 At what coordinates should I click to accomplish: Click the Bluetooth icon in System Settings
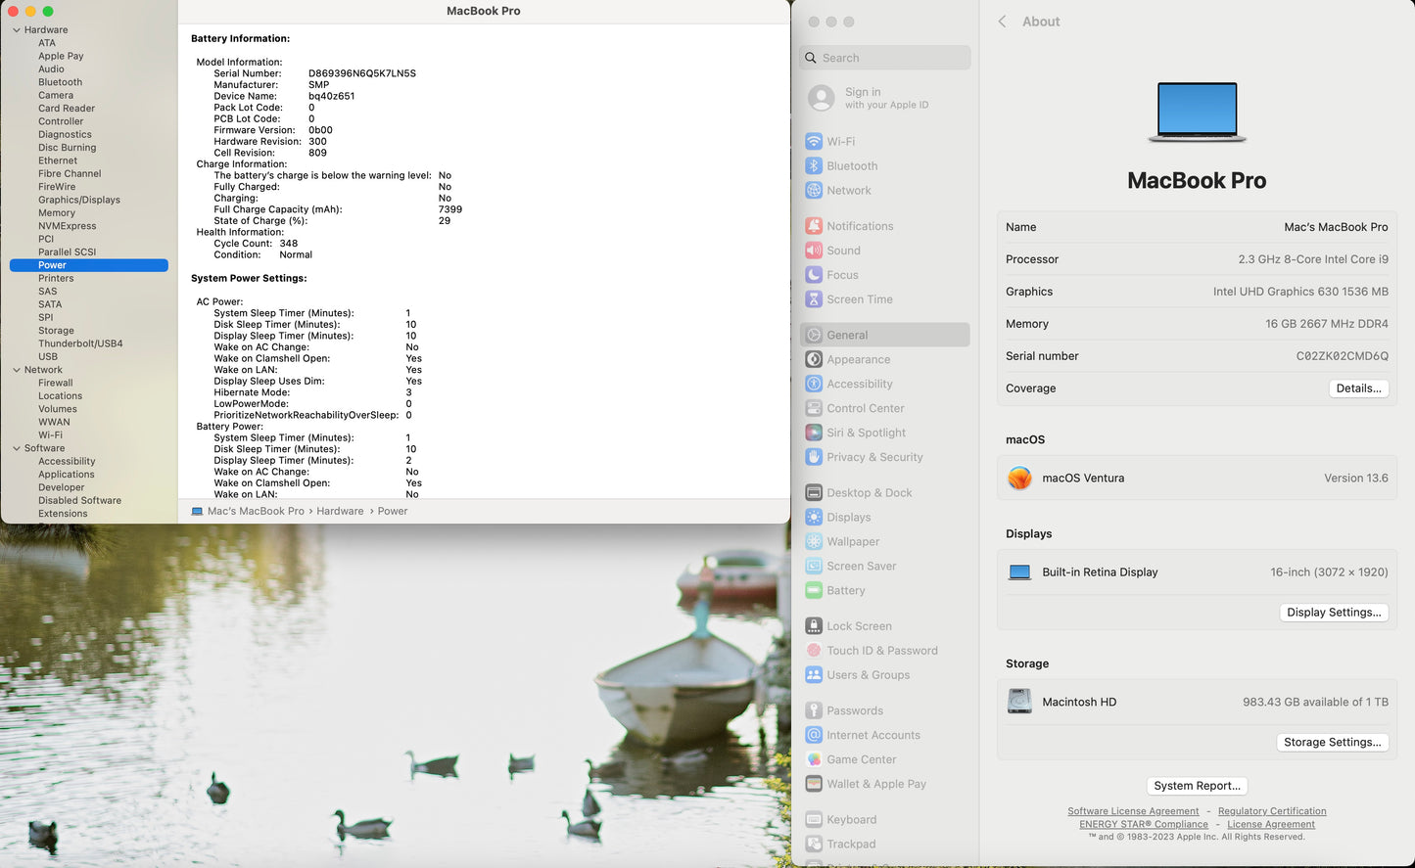[x=814, y=166]
